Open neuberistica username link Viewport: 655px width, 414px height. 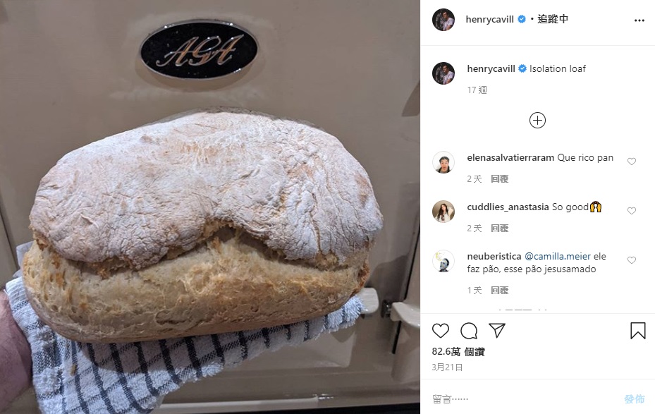494,256
